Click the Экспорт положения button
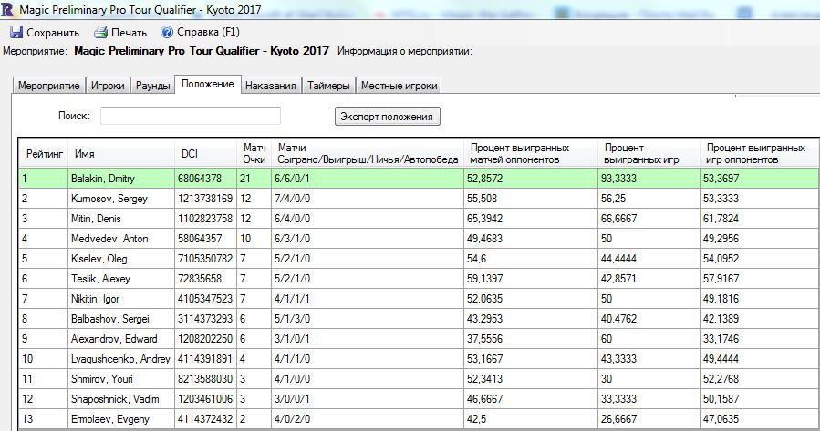The image size is (820, 431). (x=387, y=117)
